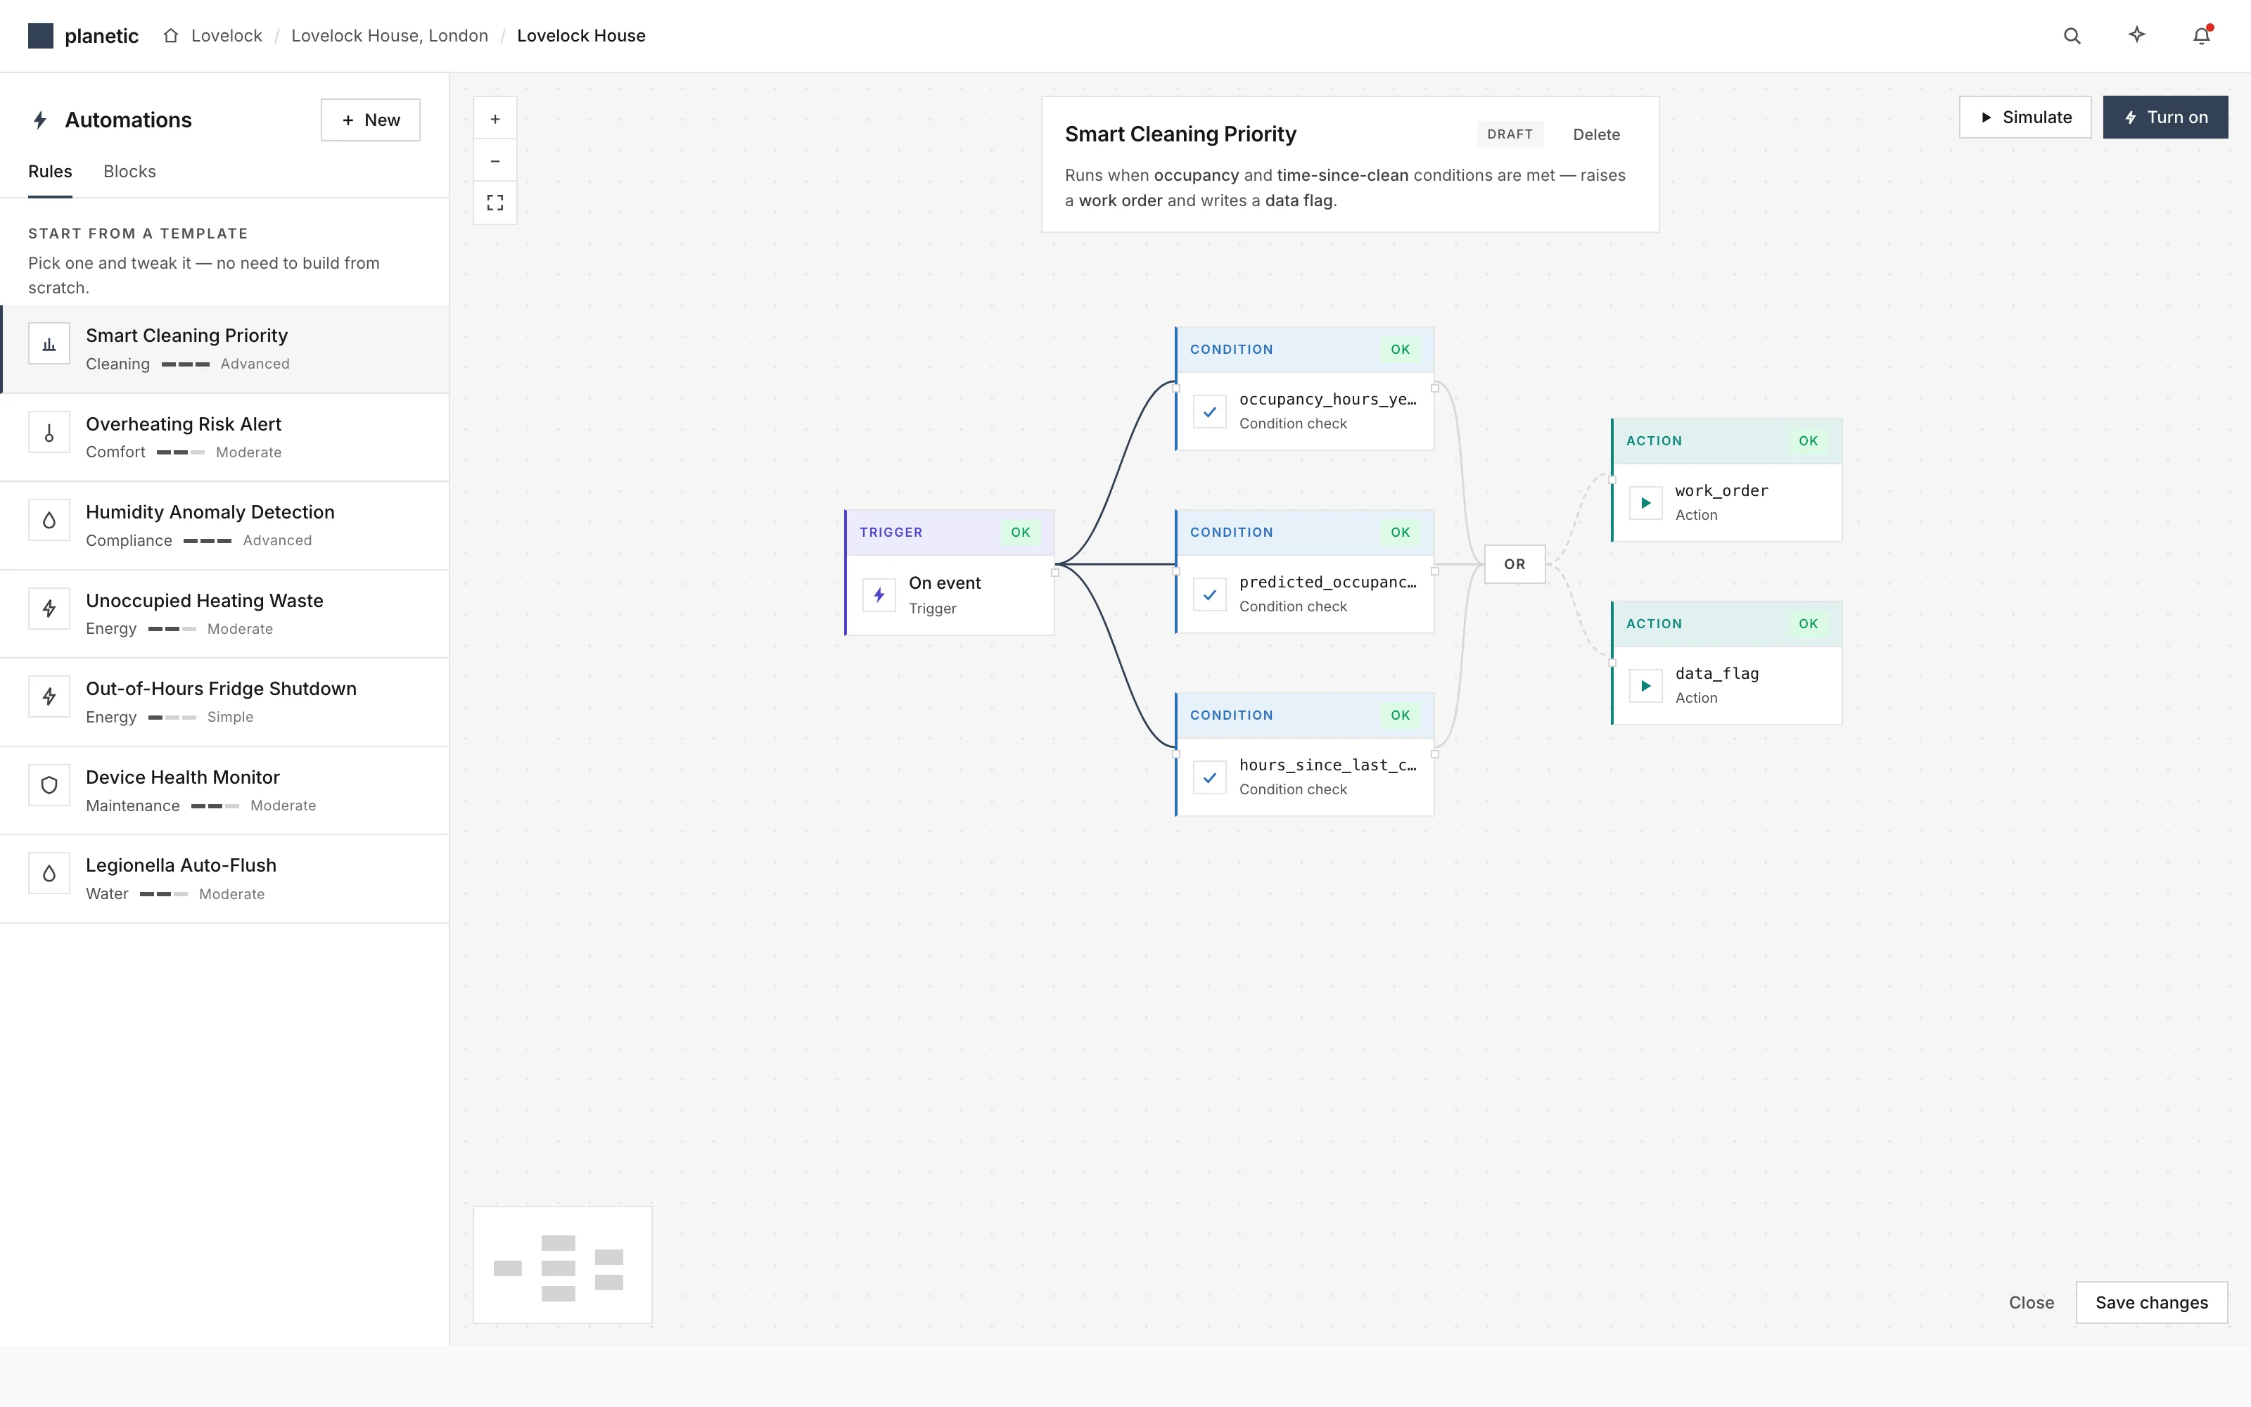Viewport: 2251px width, 1407px height.
Task: Run Simulate on this rule
Action: [x=2025, y=117]
